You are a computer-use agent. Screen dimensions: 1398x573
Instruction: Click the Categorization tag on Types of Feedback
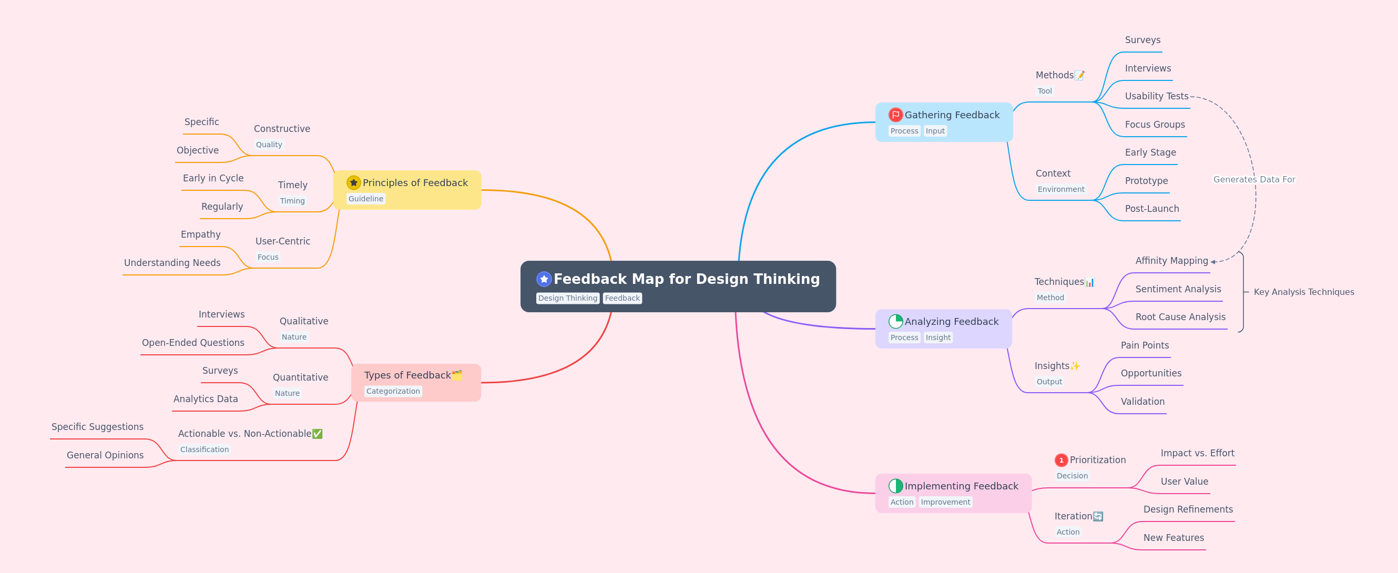coord(393,392)
